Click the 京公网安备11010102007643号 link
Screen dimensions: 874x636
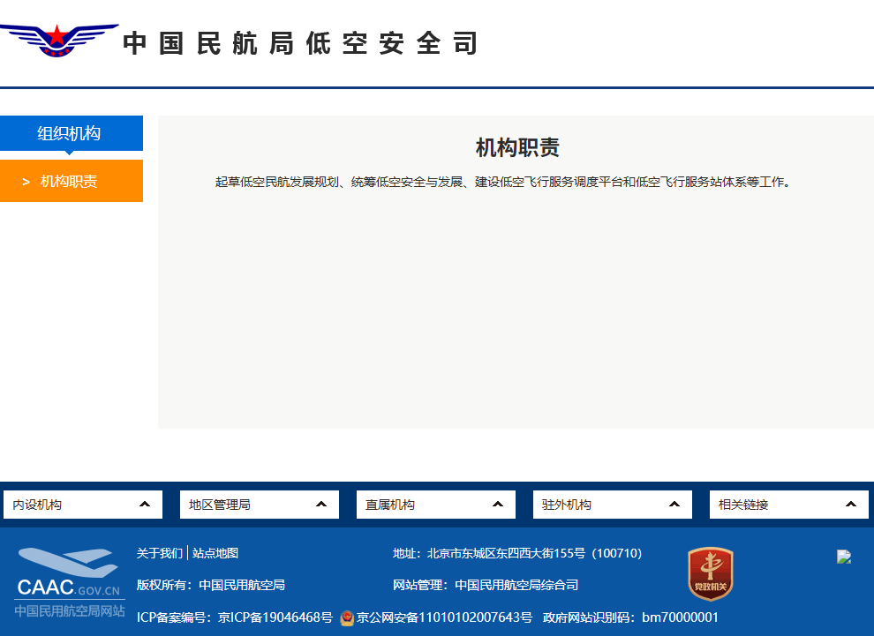click(444, 617)
